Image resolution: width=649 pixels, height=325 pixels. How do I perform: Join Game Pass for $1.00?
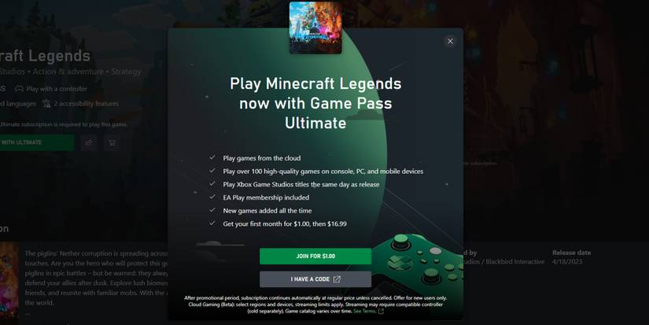(x=315, y=257)
